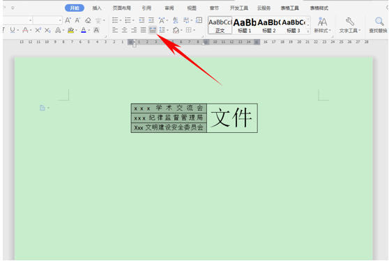
Task: Click the Align Left icon
Action: coord(115,30)
